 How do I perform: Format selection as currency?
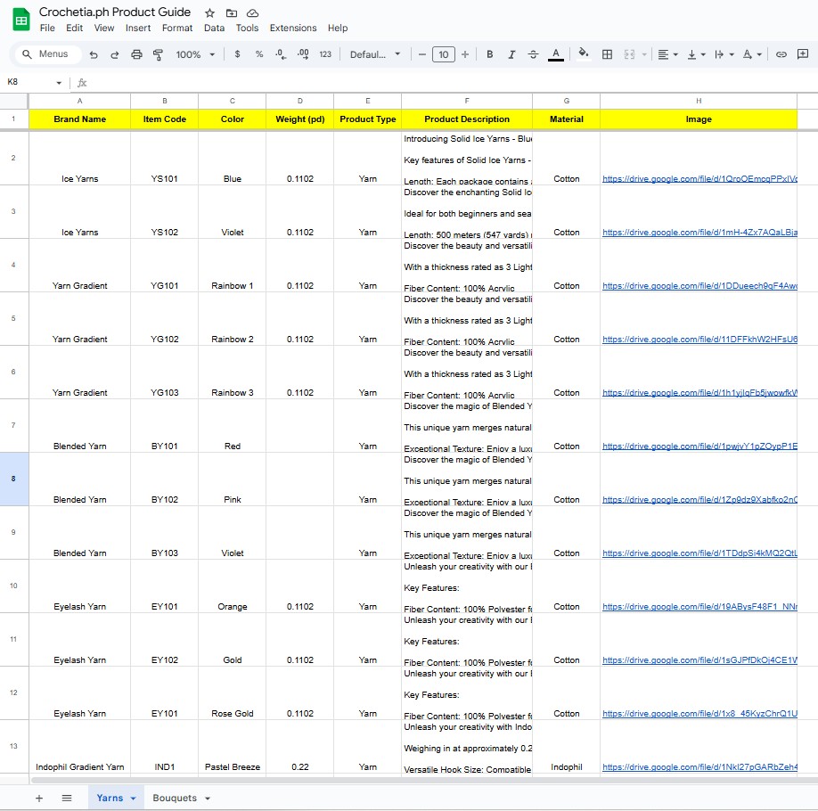(x=237, y=53)
